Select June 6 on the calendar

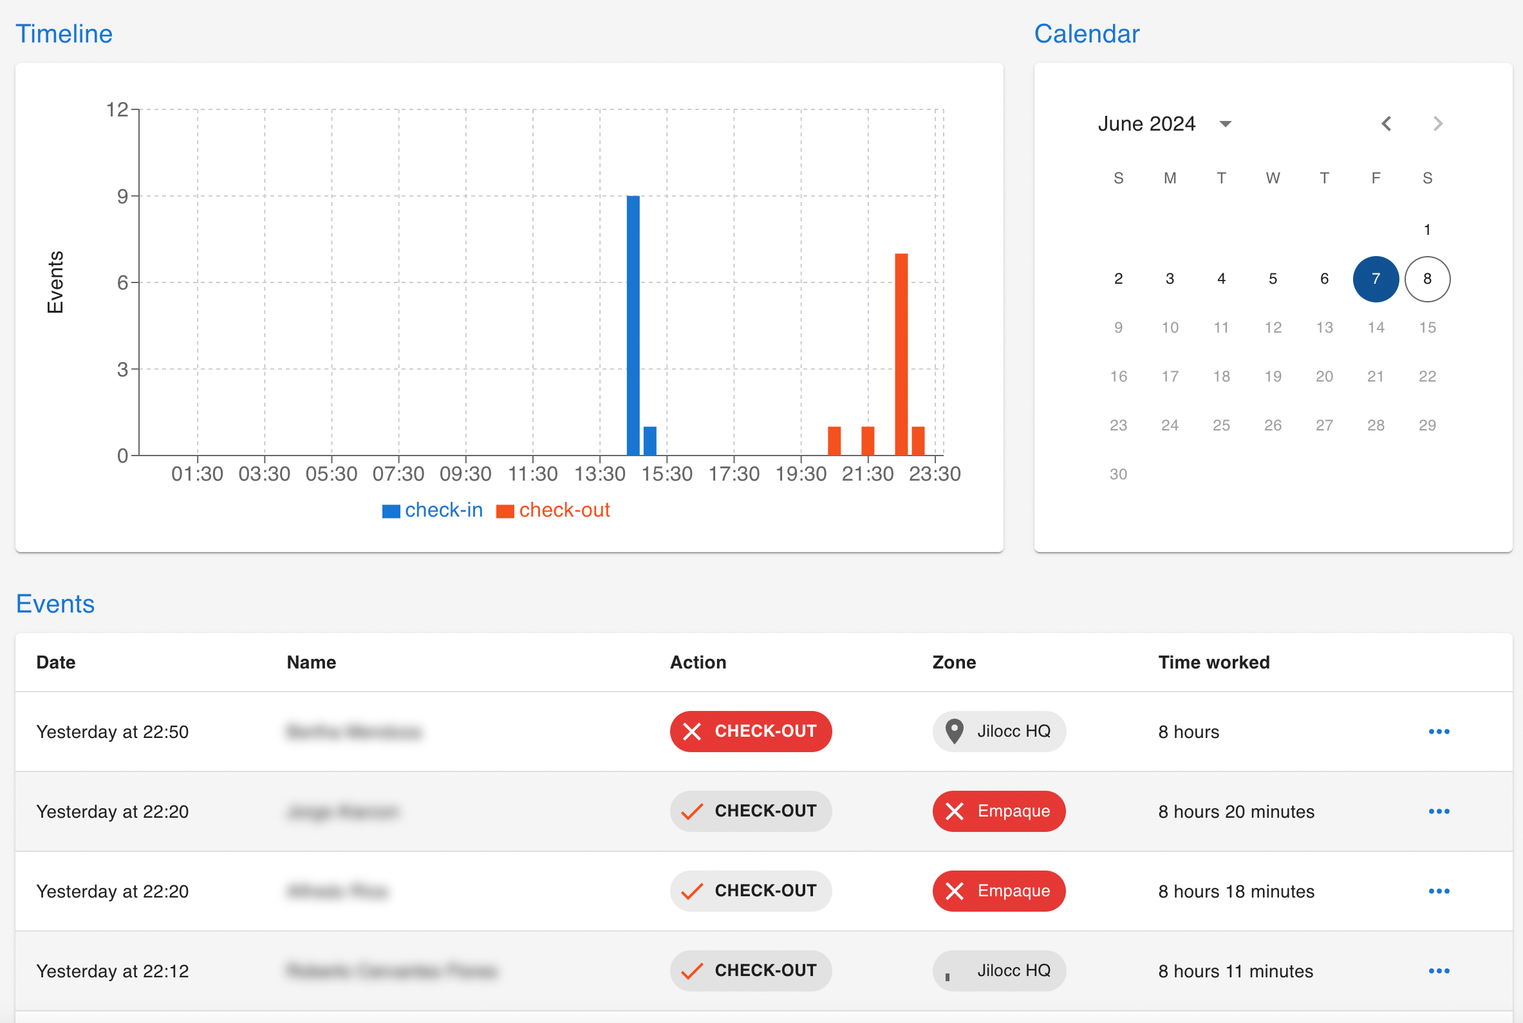1324,279
